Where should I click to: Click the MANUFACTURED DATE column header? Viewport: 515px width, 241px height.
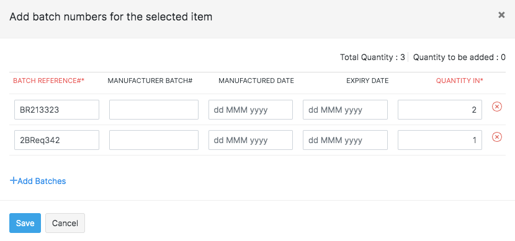[256, 81]
